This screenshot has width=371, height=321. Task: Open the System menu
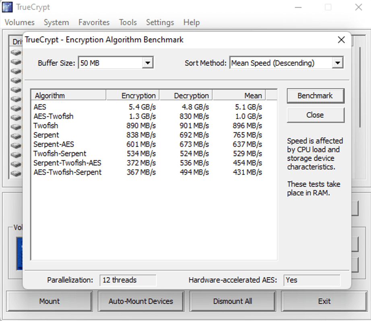[x=56, y=23]
